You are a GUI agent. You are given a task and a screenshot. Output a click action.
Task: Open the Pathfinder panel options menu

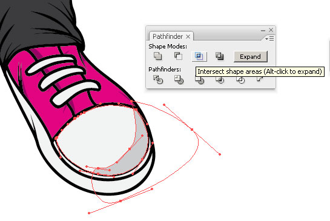click(269, 39)
